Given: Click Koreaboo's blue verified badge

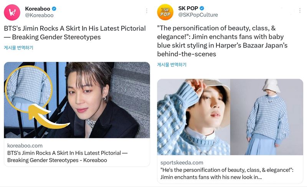Looking at the screenshot, I should click(x=54, y=8).
